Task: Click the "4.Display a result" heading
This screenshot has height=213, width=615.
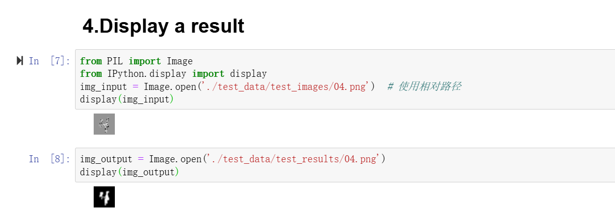Action: (163, 26)
